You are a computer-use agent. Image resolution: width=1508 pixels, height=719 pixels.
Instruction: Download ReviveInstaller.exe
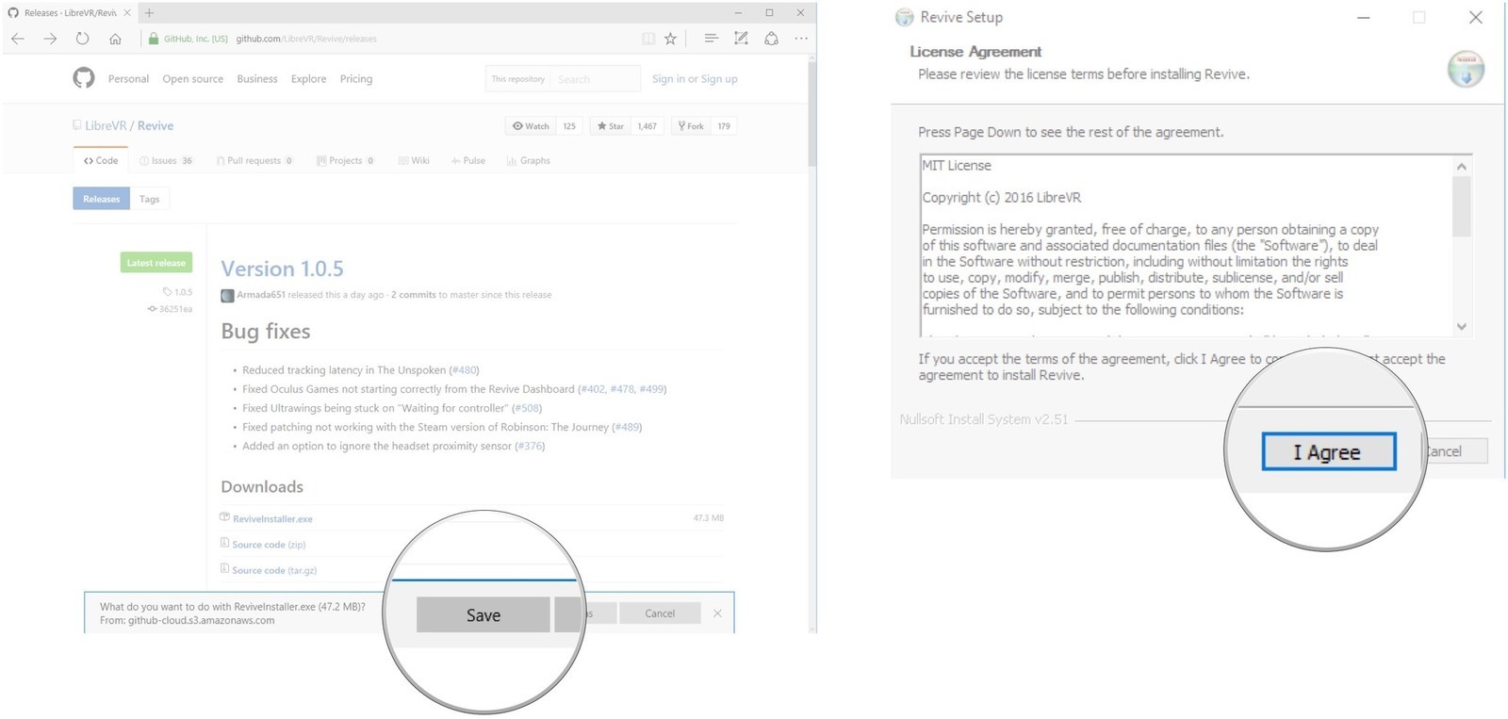tap(272, 519)
